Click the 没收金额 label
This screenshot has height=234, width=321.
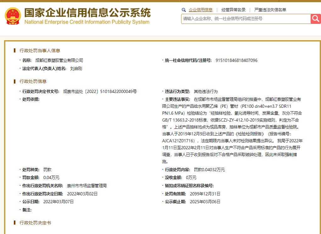174,177
